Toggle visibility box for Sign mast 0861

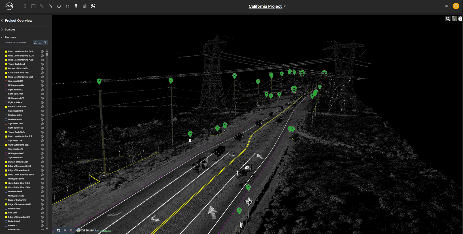(6, 81)
